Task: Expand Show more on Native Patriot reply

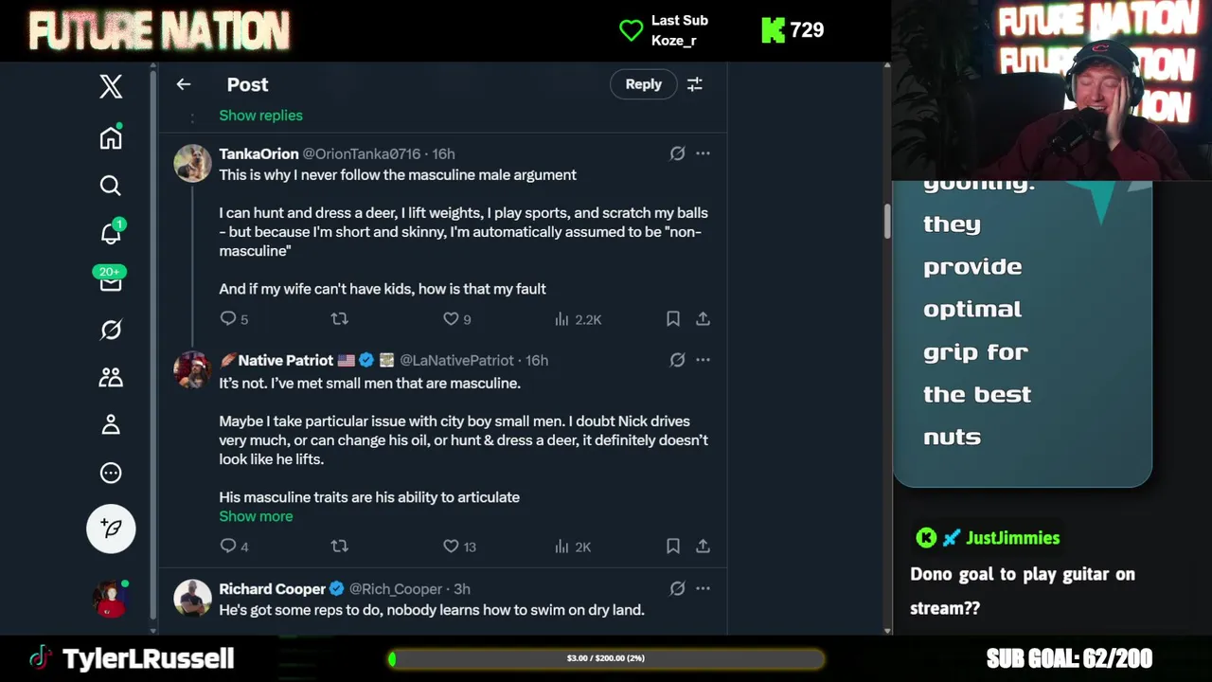Action: [x=256, y=516]
